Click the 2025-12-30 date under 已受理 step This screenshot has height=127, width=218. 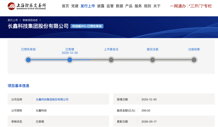point(70,53)
